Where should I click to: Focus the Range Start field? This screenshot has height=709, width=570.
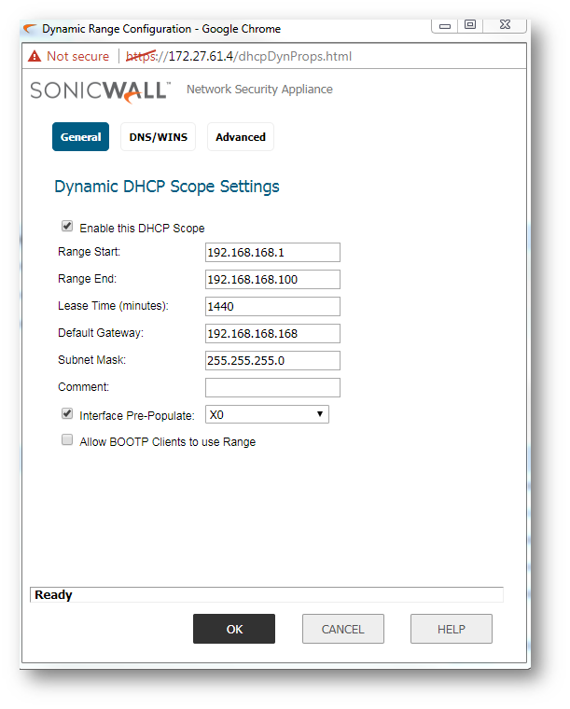272,253
